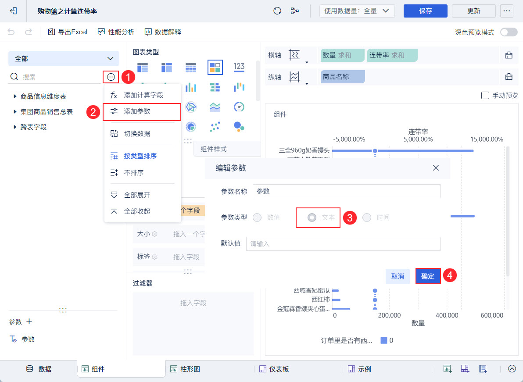This screenshot has width=523, height=382.
Task: Choose 按类型排序 menu entry
Action: coord(143,156)
